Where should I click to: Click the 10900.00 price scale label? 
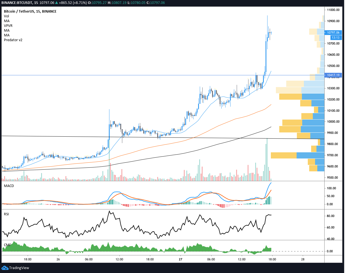333,21
